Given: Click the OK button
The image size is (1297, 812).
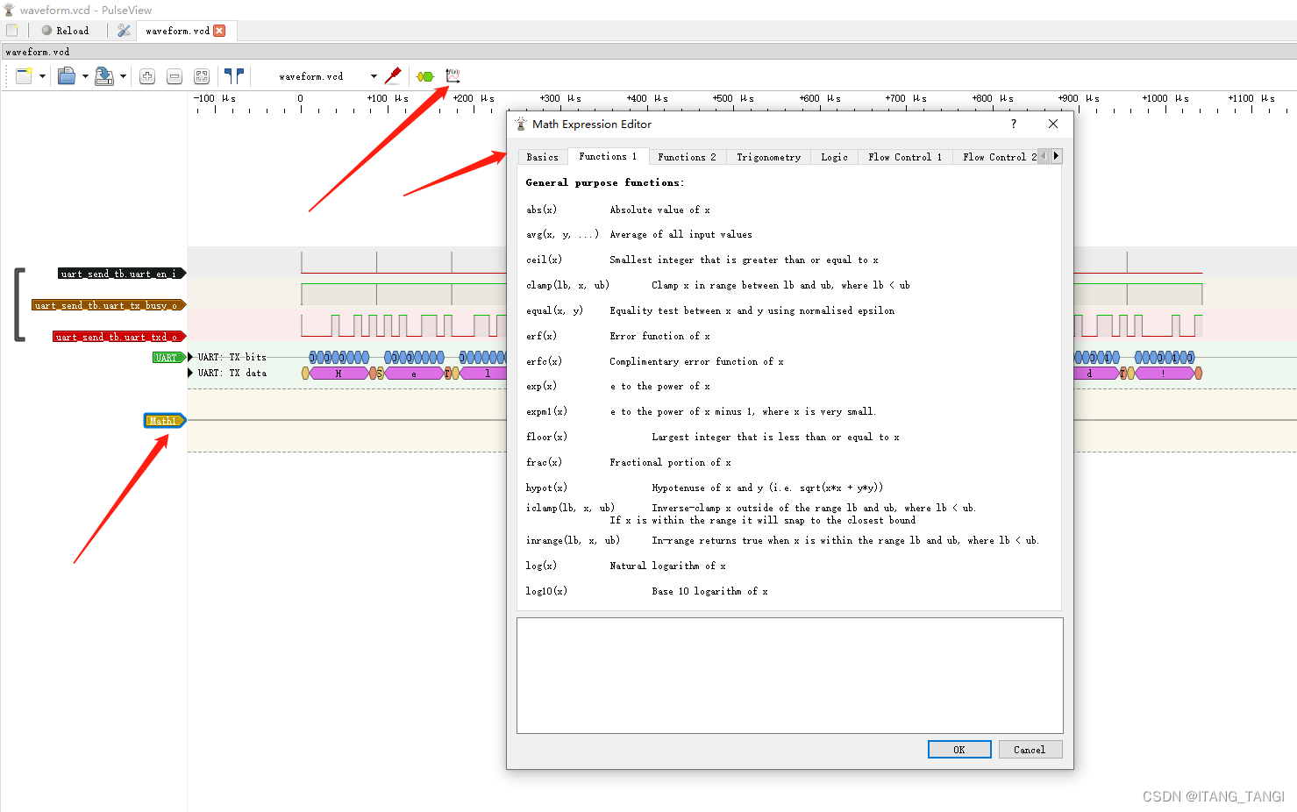Looking at the screenshot, I should click(x=959, y=749).
